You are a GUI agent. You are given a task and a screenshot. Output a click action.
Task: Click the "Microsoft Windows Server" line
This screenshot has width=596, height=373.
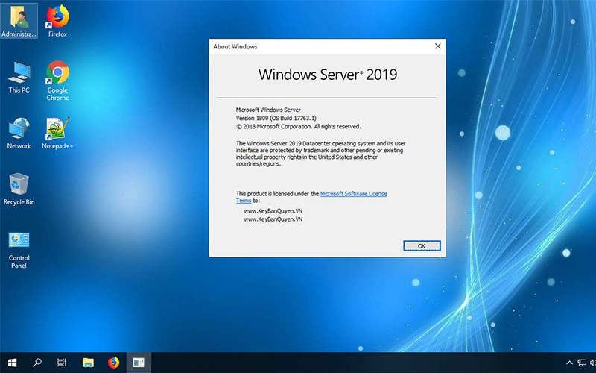[268, 110]
